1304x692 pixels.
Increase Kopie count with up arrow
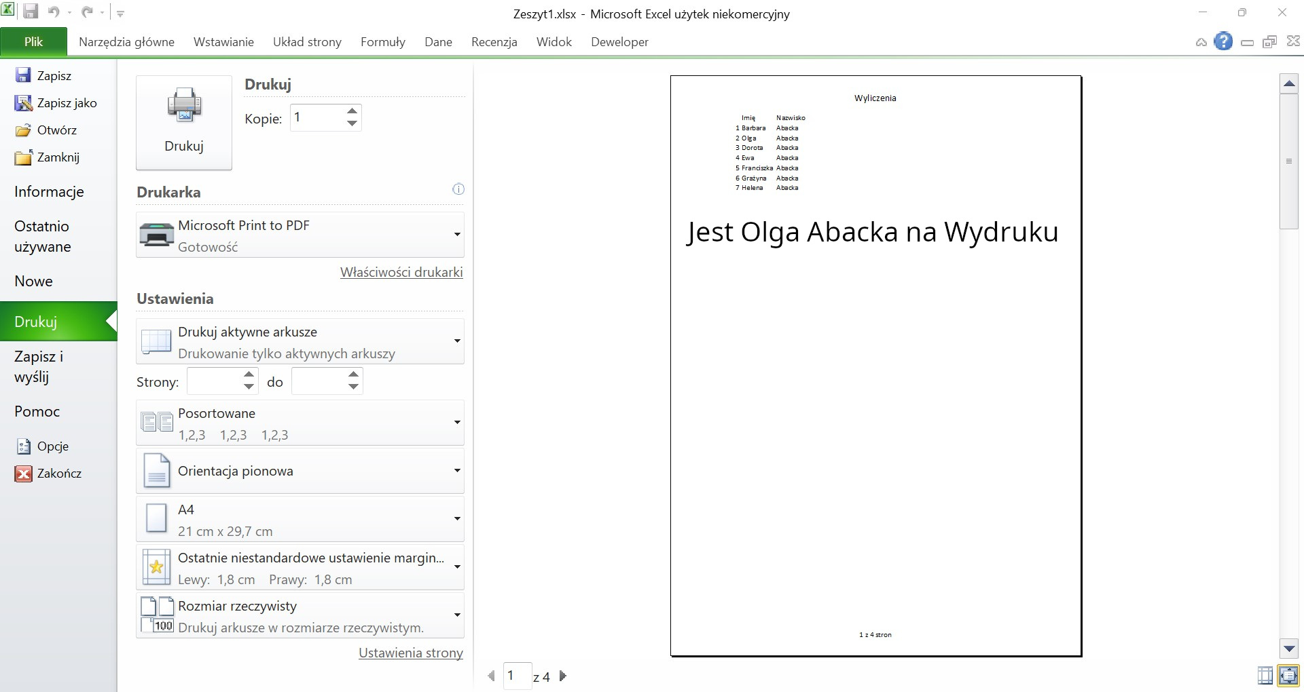tap(352, 111)
